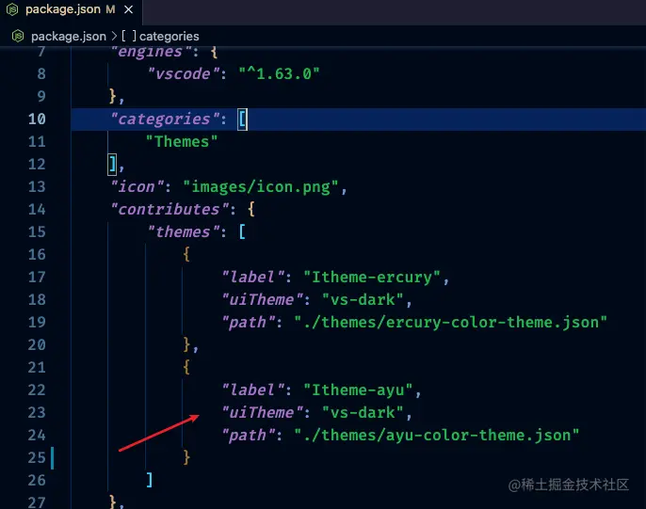646x509 pixels.
Task: Click the Node icon on package.json tab
Action: 12,9
